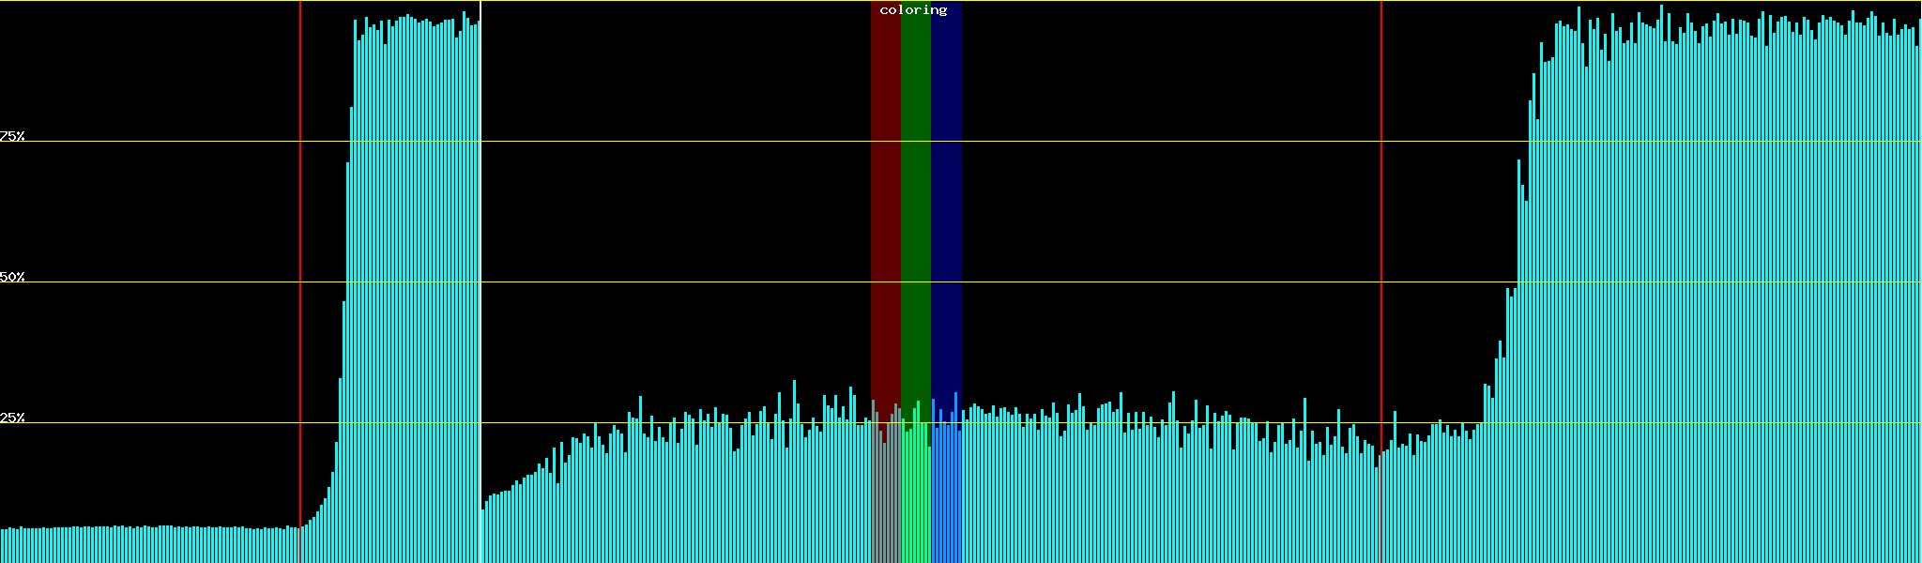
Task: Click the low flat bars at far left
Action: click(x=141, y=544)
